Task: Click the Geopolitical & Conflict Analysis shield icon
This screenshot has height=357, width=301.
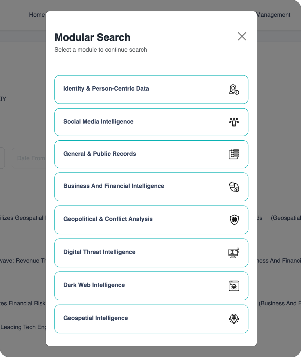Action: click(234, 220)
